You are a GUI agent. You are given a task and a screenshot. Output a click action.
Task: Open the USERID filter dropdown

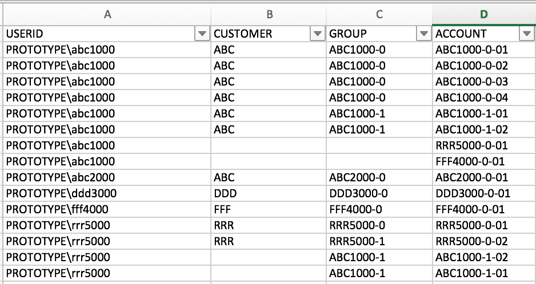[202, 34]
